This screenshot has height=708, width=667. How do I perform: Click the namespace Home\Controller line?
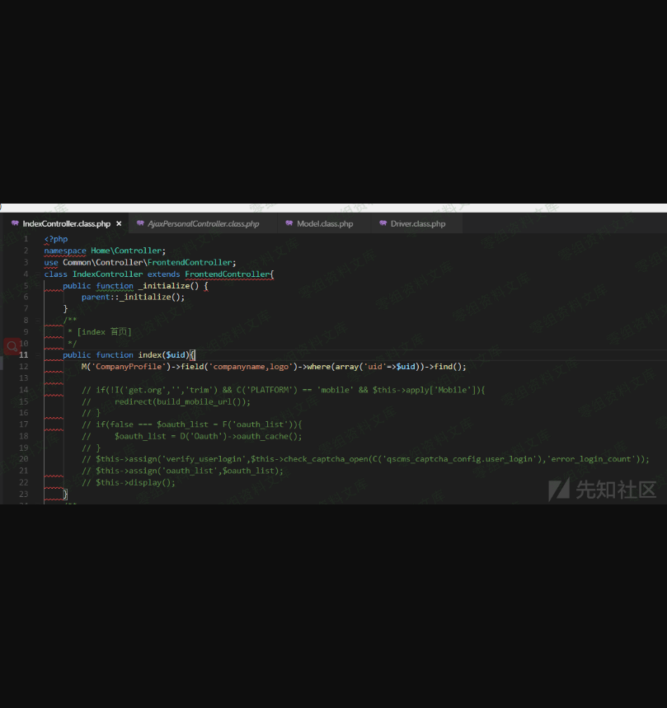(105, 251)
